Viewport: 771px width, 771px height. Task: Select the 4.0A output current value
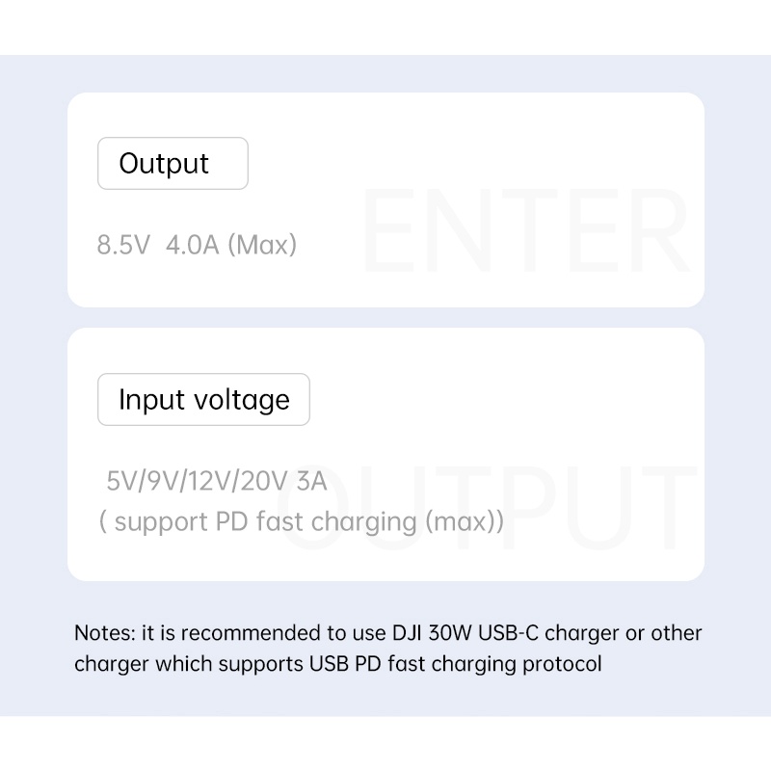click(193, 246)
